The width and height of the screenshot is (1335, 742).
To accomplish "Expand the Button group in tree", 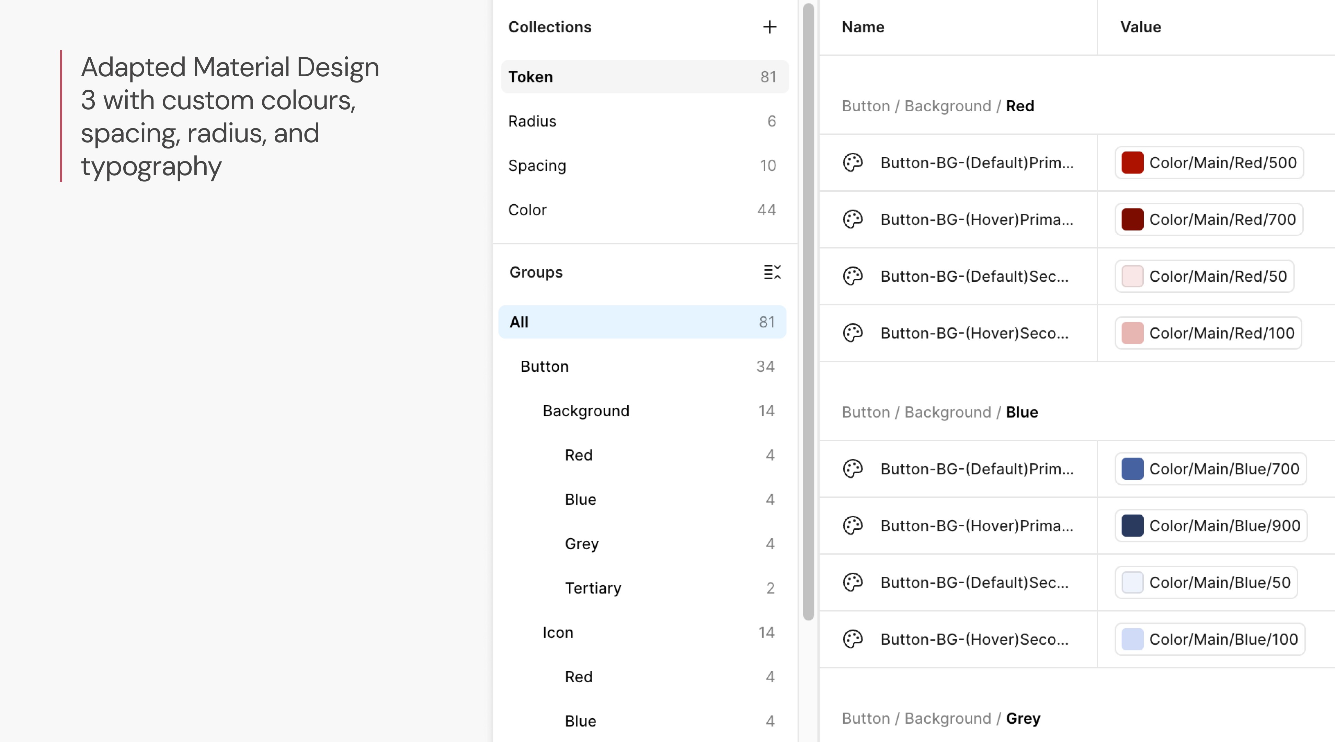I will [545, 367].
